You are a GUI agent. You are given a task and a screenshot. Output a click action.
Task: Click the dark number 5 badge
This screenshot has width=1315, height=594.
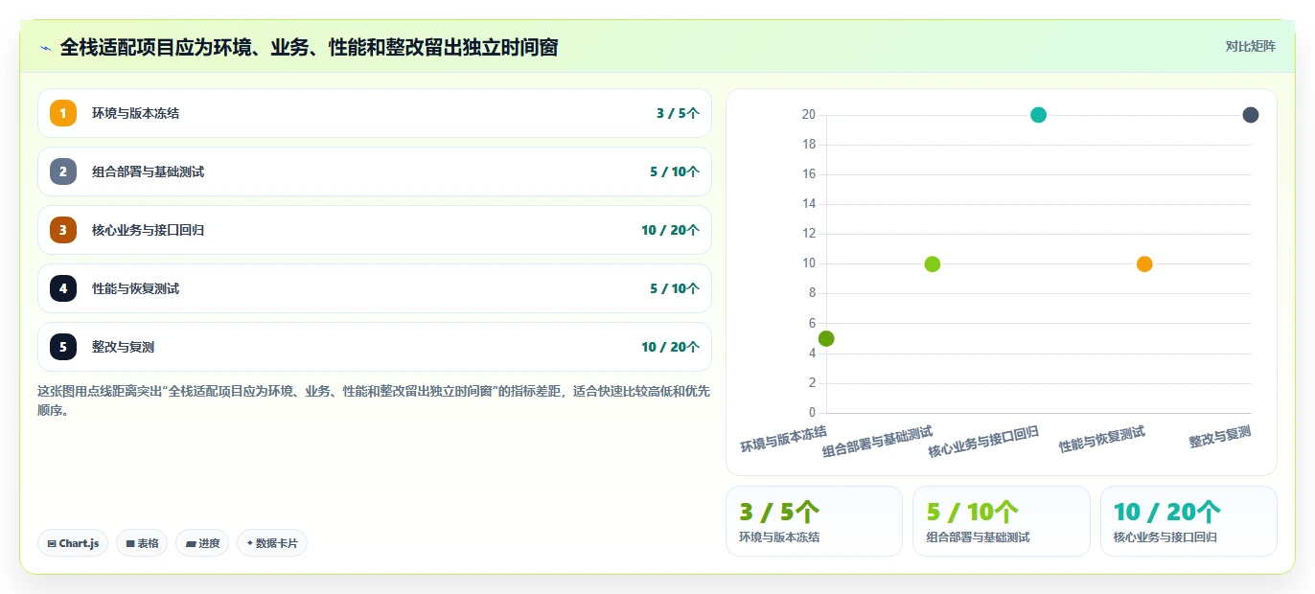(63, 347)
